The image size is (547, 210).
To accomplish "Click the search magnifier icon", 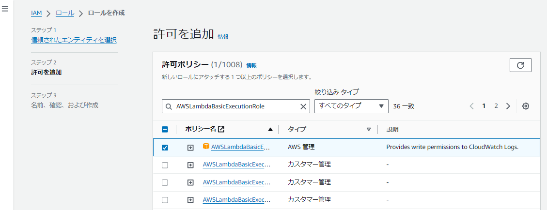I will click(169, 106).
